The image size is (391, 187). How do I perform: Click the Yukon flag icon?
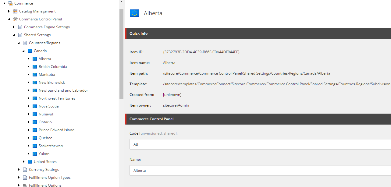(x=34, y=154)
